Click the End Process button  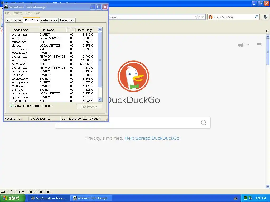coord(89,107)
